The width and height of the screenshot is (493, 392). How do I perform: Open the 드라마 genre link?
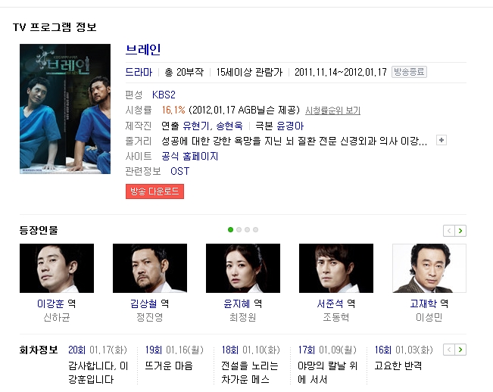click(x=139, y=72)
